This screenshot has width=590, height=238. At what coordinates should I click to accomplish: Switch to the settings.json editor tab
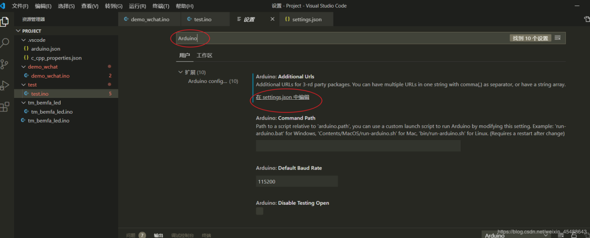point(306,19)
